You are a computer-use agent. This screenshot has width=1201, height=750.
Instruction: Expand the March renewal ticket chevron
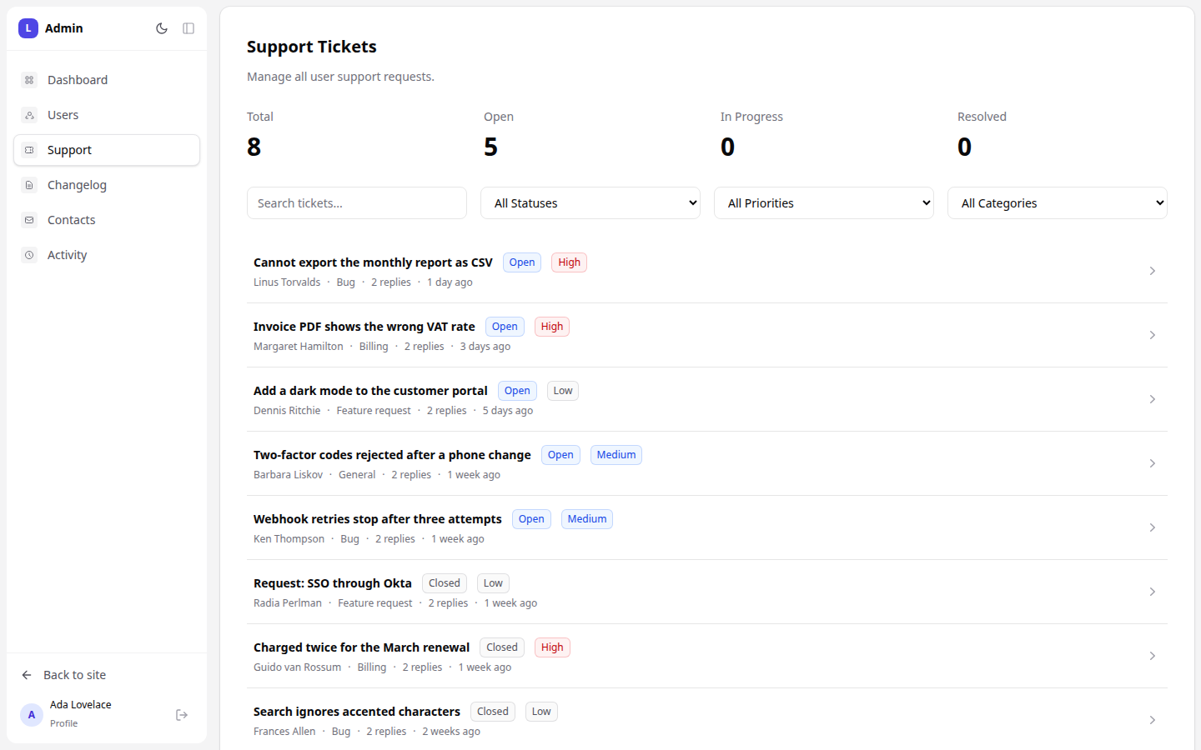tap(1153, 656)
